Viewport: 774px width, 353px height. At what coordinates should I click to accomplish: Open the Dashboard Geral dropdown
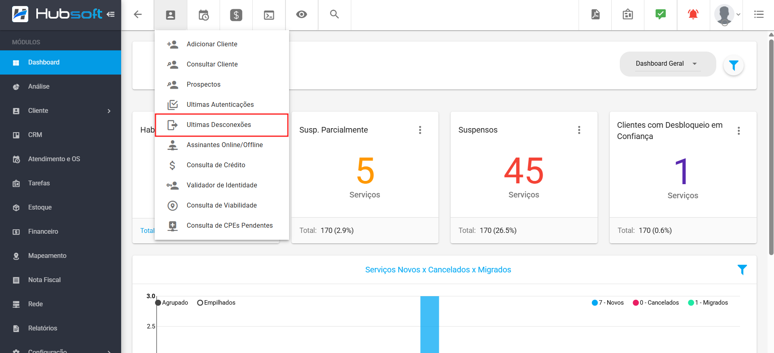(667, 64)
